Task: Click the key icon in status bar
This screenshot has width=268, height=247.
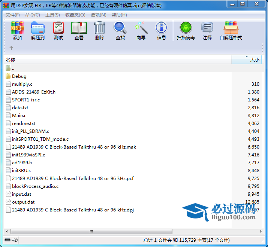Action: coord(15,240)
